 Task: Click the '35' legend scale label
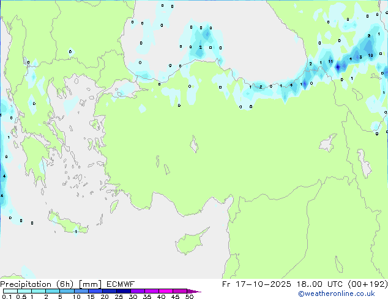click(147, 297)
